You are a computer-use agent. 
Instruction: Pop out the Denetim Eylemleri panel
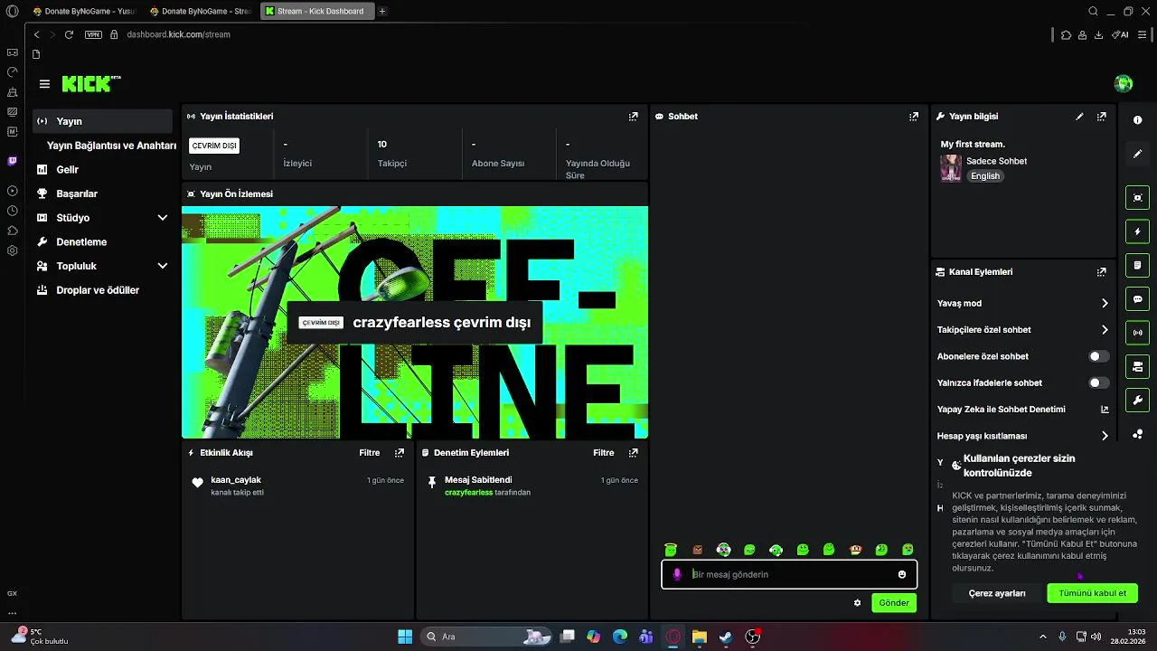[633, 453]
